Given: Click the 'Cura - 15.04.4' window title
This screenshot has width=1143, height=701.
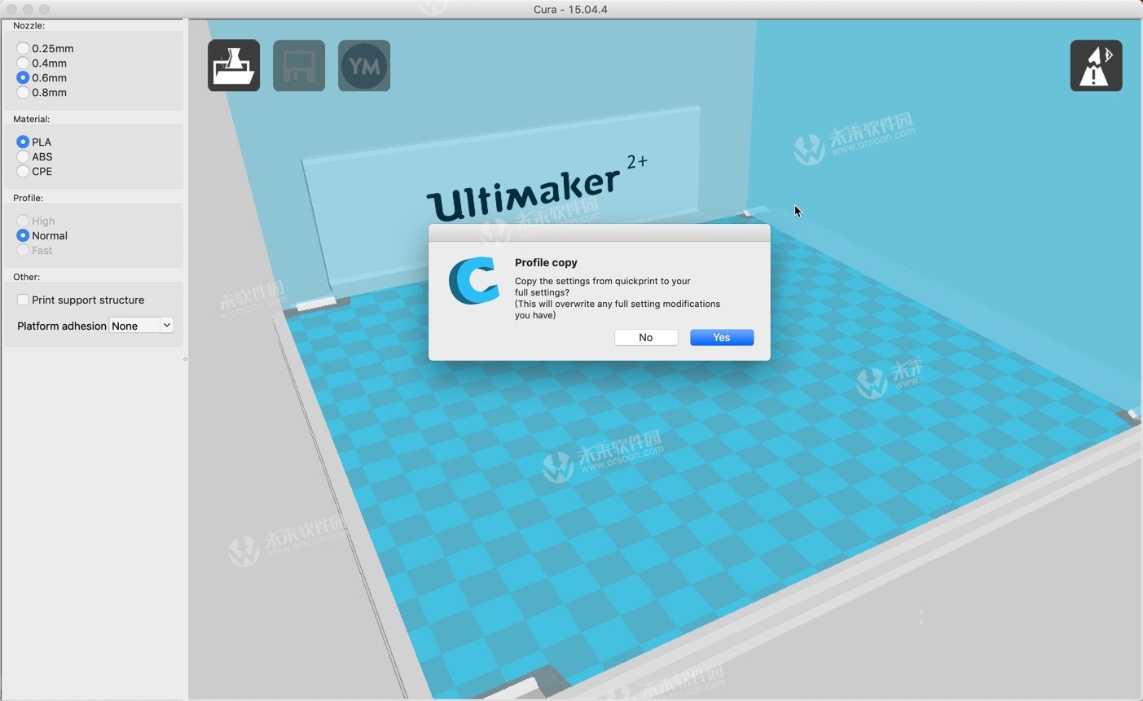Looking at the screenshot, I should click(571, 9).
